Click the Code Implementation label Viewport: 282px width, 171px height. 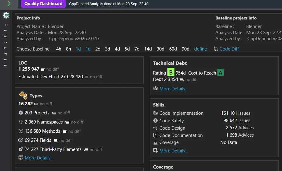click(x=181, y=113)
